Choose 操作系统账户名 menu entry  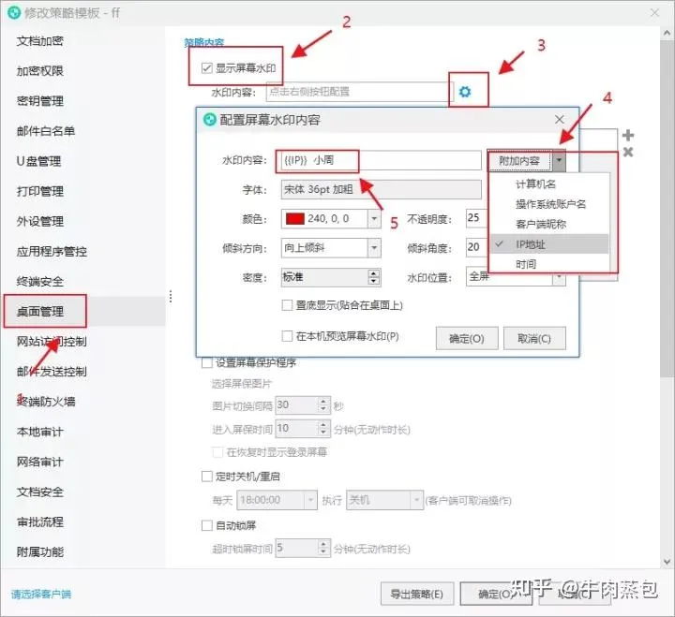[x=549, y=204]
